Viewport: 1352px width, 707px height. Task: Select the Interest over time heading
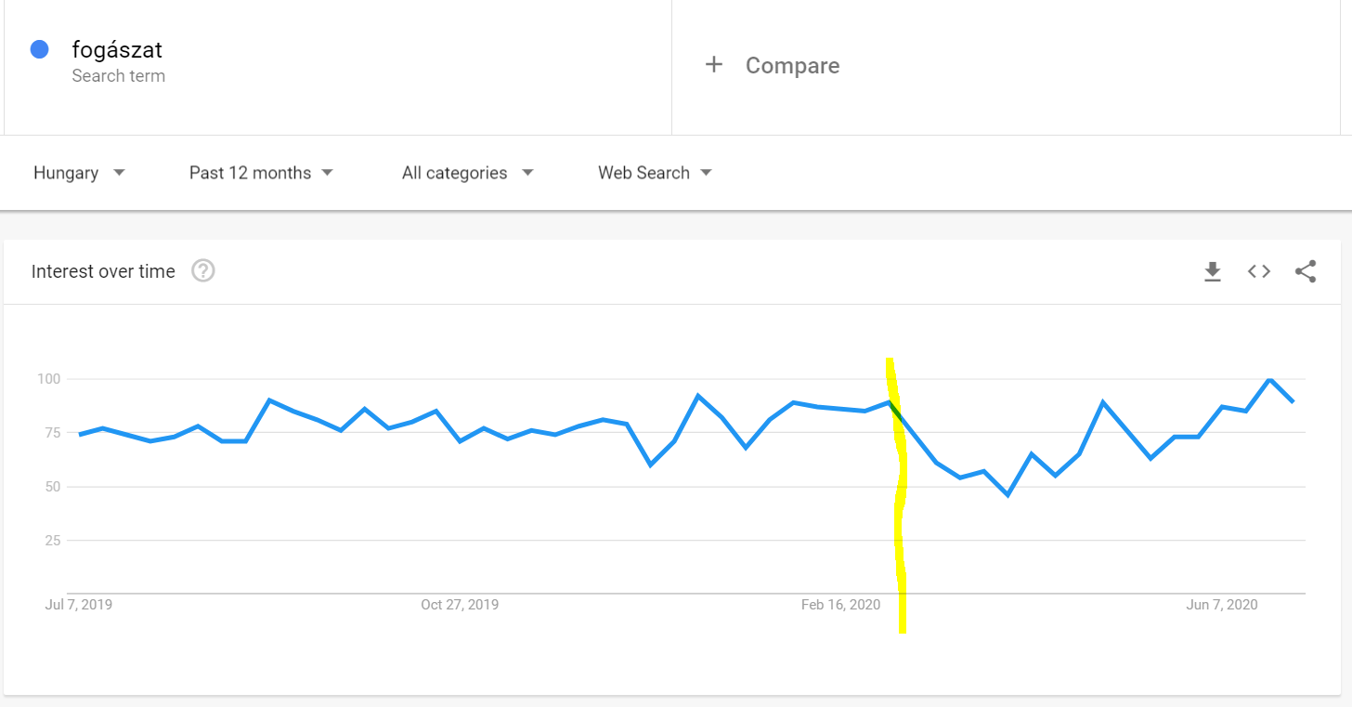coord(103,271)
